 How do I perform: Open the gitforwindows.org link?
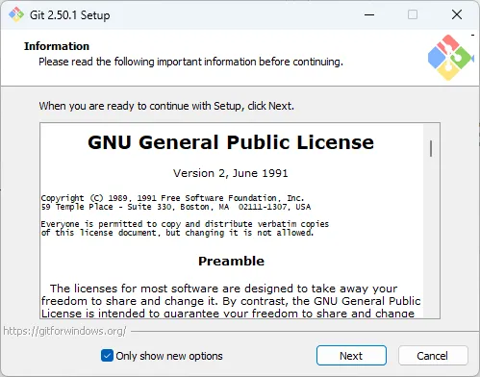pos(64,331)
